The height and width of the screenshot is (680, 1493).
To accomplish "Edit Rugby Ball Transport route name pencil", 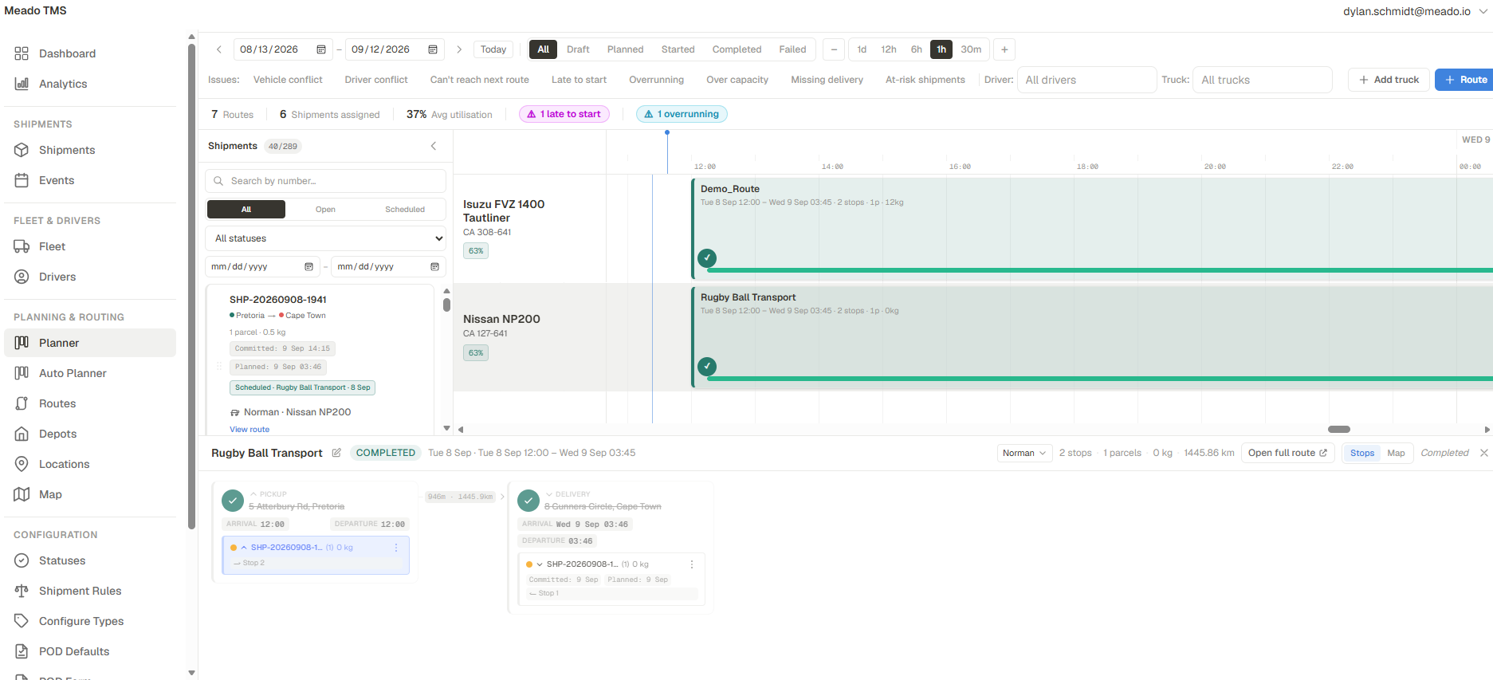I will point(336,453).
